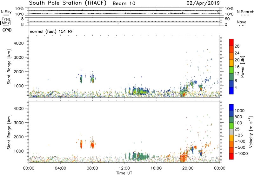Click the "2000" tick of the velocity panel
Image resolution: width=254 pixels, height=175 pixels.
[19, 137]
